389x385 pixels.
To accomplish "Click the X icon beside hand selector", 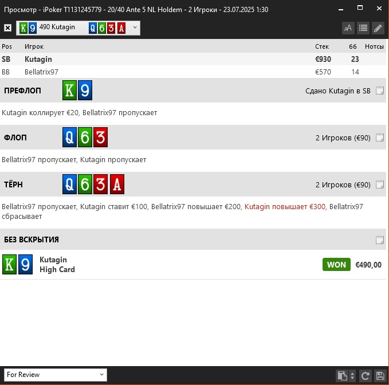I will 7,27.
